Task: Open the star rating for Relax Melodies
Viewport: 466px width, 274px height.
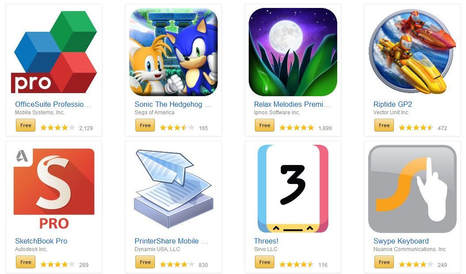Action: tap(297, 128)
